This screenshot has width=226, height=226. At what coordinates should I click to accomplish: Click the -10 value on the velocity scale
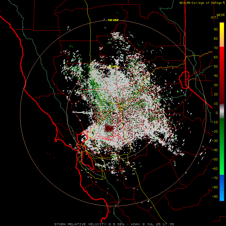215,122
